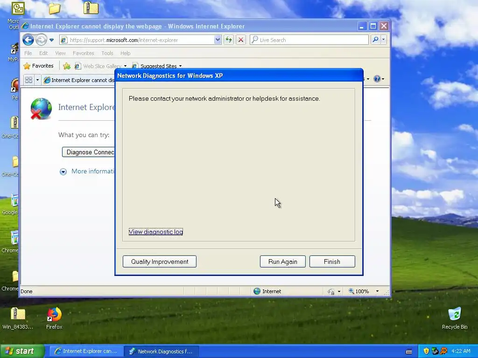Screen dimensions: 478x358
Task: Click the Done status bar text
Action: coord(27,291)
